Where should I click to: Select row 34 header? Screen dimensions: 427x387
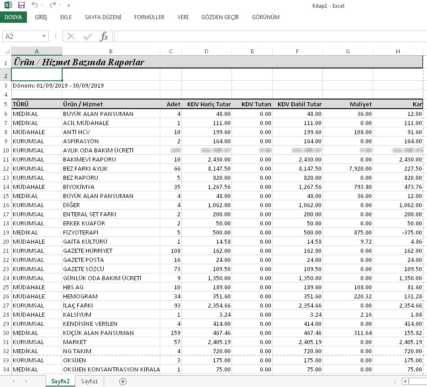pos(6,369)
